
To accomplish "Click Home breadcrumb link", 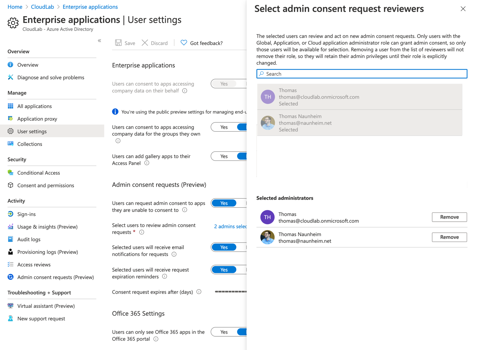I will [x=15, y=7].
